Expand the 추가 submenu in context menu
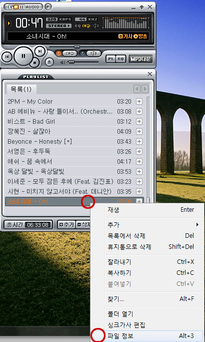Image resolution: width=205 pixels, height=342 pixels. pos(147,224)
